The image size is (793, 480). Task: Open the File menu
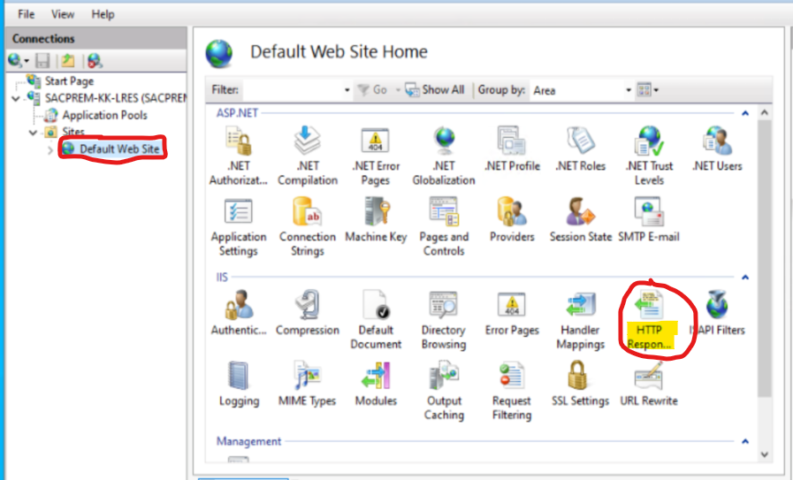coord(27,14)
